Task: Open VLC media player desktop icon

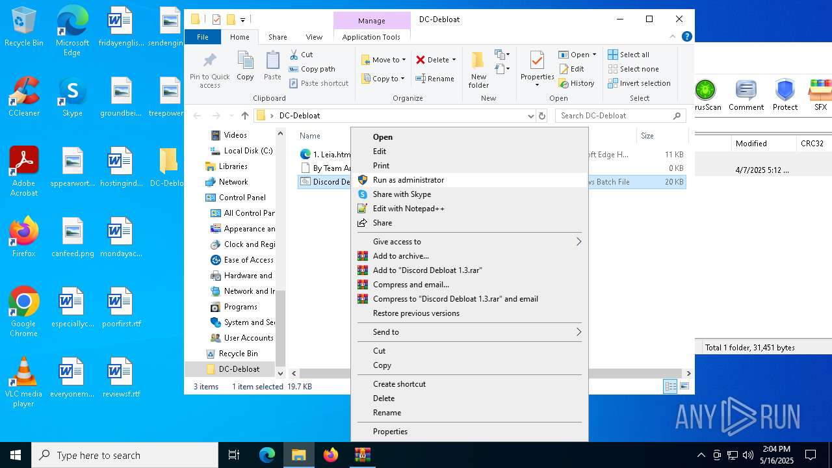Action: [24, 382]
